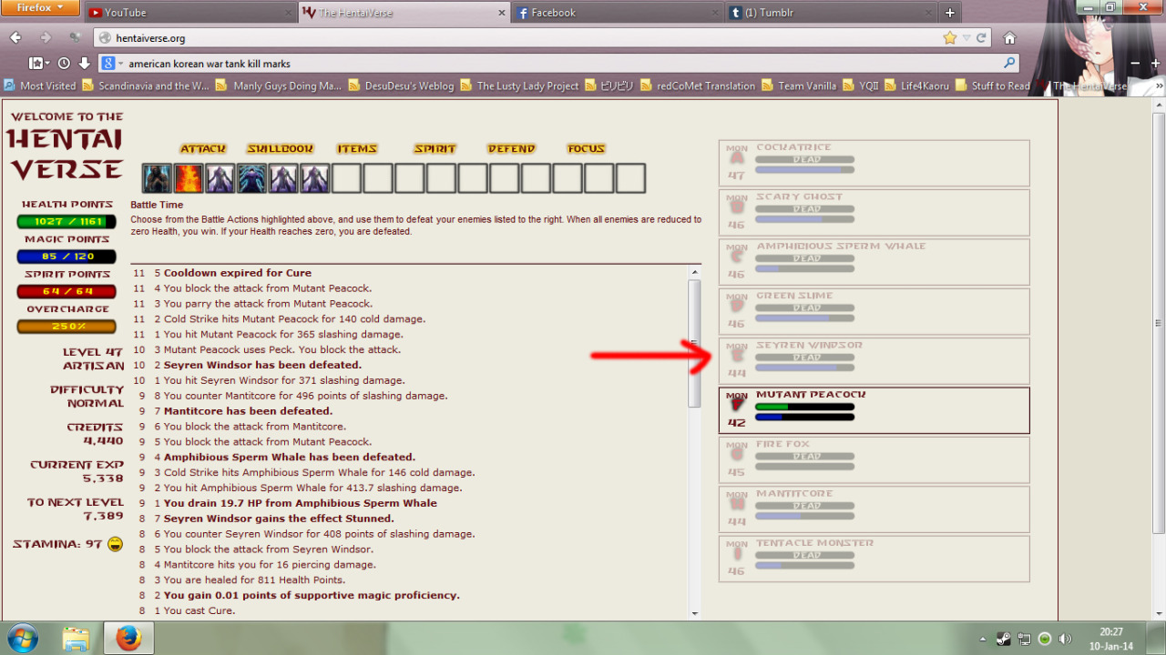Viewport: 1166px width, 655px height.
Task: Open the Life4Kaoru bookmark folder
Action: coord(916,86)
